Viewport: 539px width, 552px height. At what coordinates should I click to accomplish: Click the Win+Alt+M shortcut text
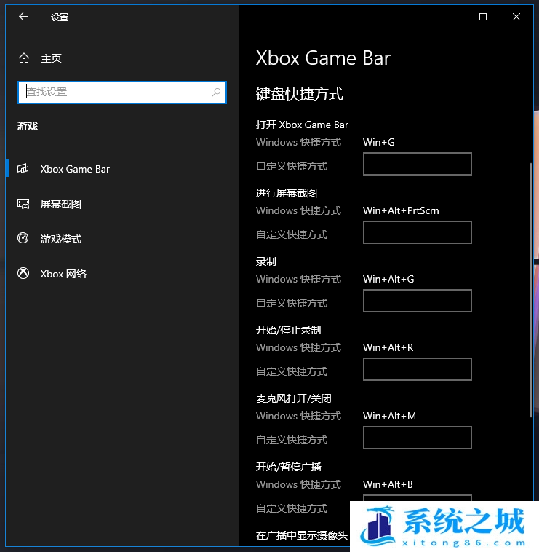click(x=389, y=416)
